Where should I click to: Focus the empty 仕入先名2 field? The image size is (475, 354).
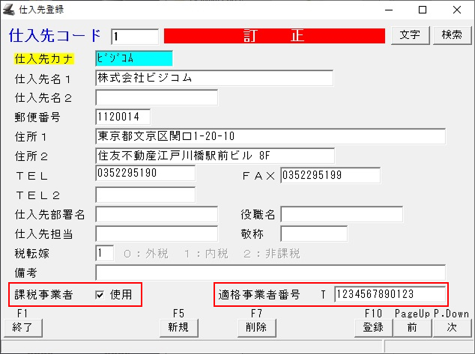pyautogui.click(x=157, y=97)
